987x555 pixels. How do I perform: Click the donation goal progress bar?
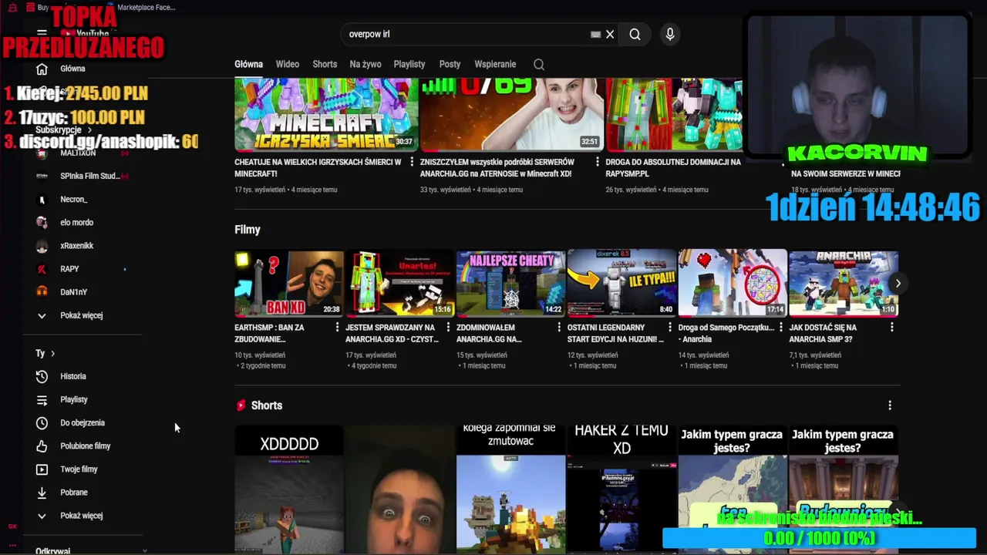click(819, 538)
